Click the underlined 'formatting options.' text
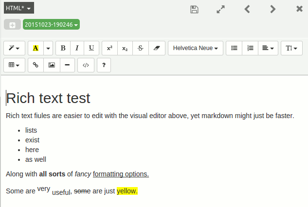This screenshot has height=207, width=308. click(x=121, y=174)
